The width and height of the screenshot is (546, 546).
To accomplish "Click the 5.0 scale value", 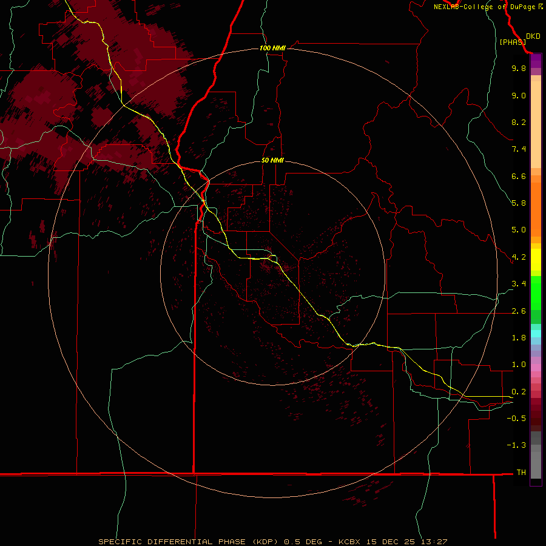I will [x=519, y=230].
